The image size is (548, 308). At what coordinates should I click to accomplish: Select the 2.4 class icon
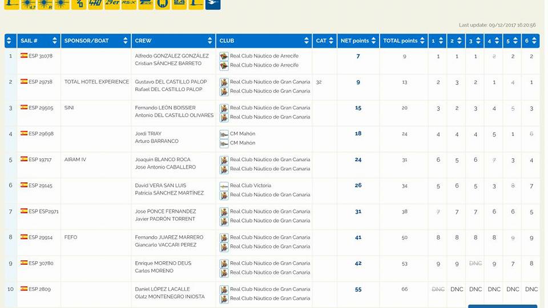tap(179, 3)
